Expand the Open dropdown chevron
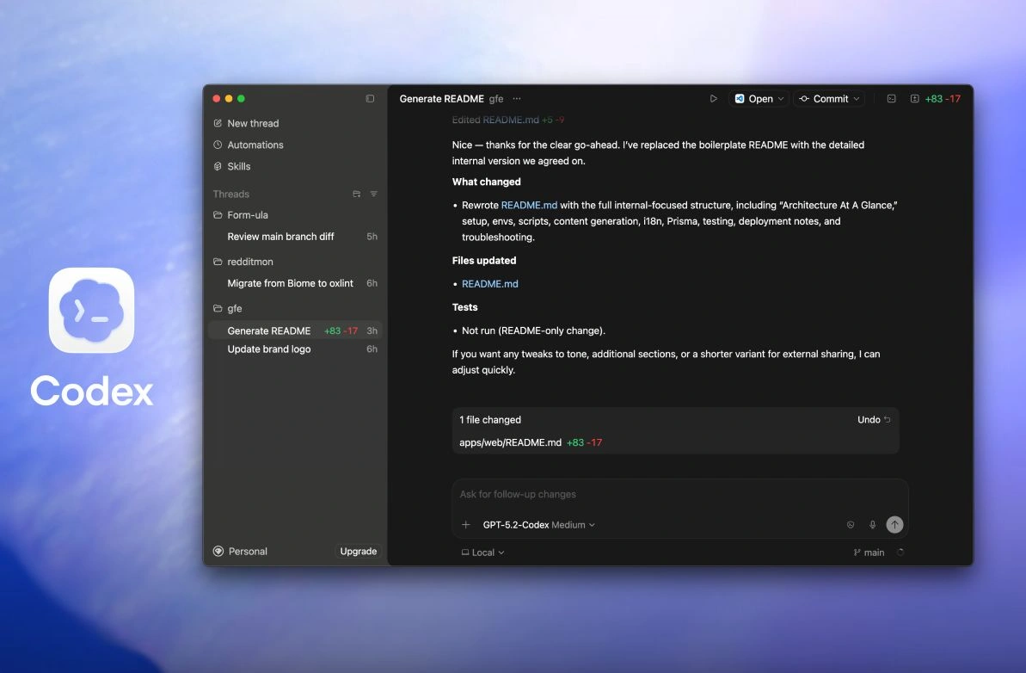The height and width of the screenshot is (673, 1026). tap(781, 99)
